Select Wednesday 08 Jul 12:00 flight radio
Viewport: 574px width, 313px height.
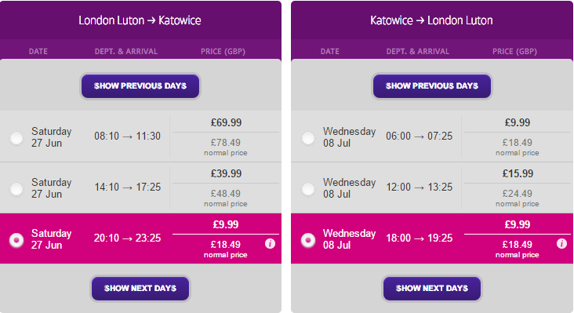pos(308,189)
